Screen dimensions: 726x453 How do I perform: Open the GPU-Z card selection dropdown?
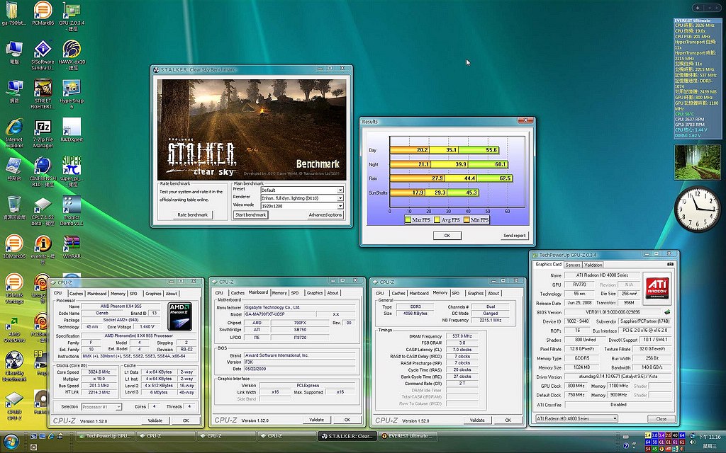point(576,418)
